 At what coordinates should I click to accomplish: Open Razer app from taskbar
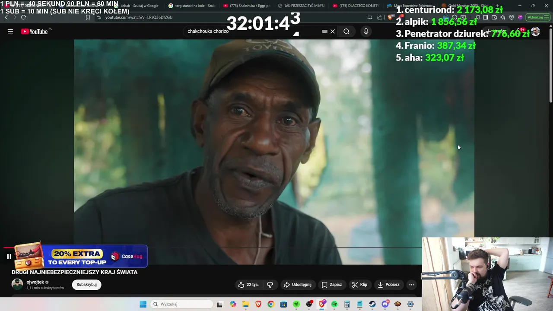(296, 304)
